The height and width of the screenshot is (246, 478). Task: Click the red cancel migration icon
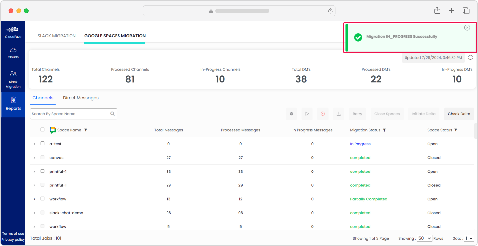click(323, 114)
